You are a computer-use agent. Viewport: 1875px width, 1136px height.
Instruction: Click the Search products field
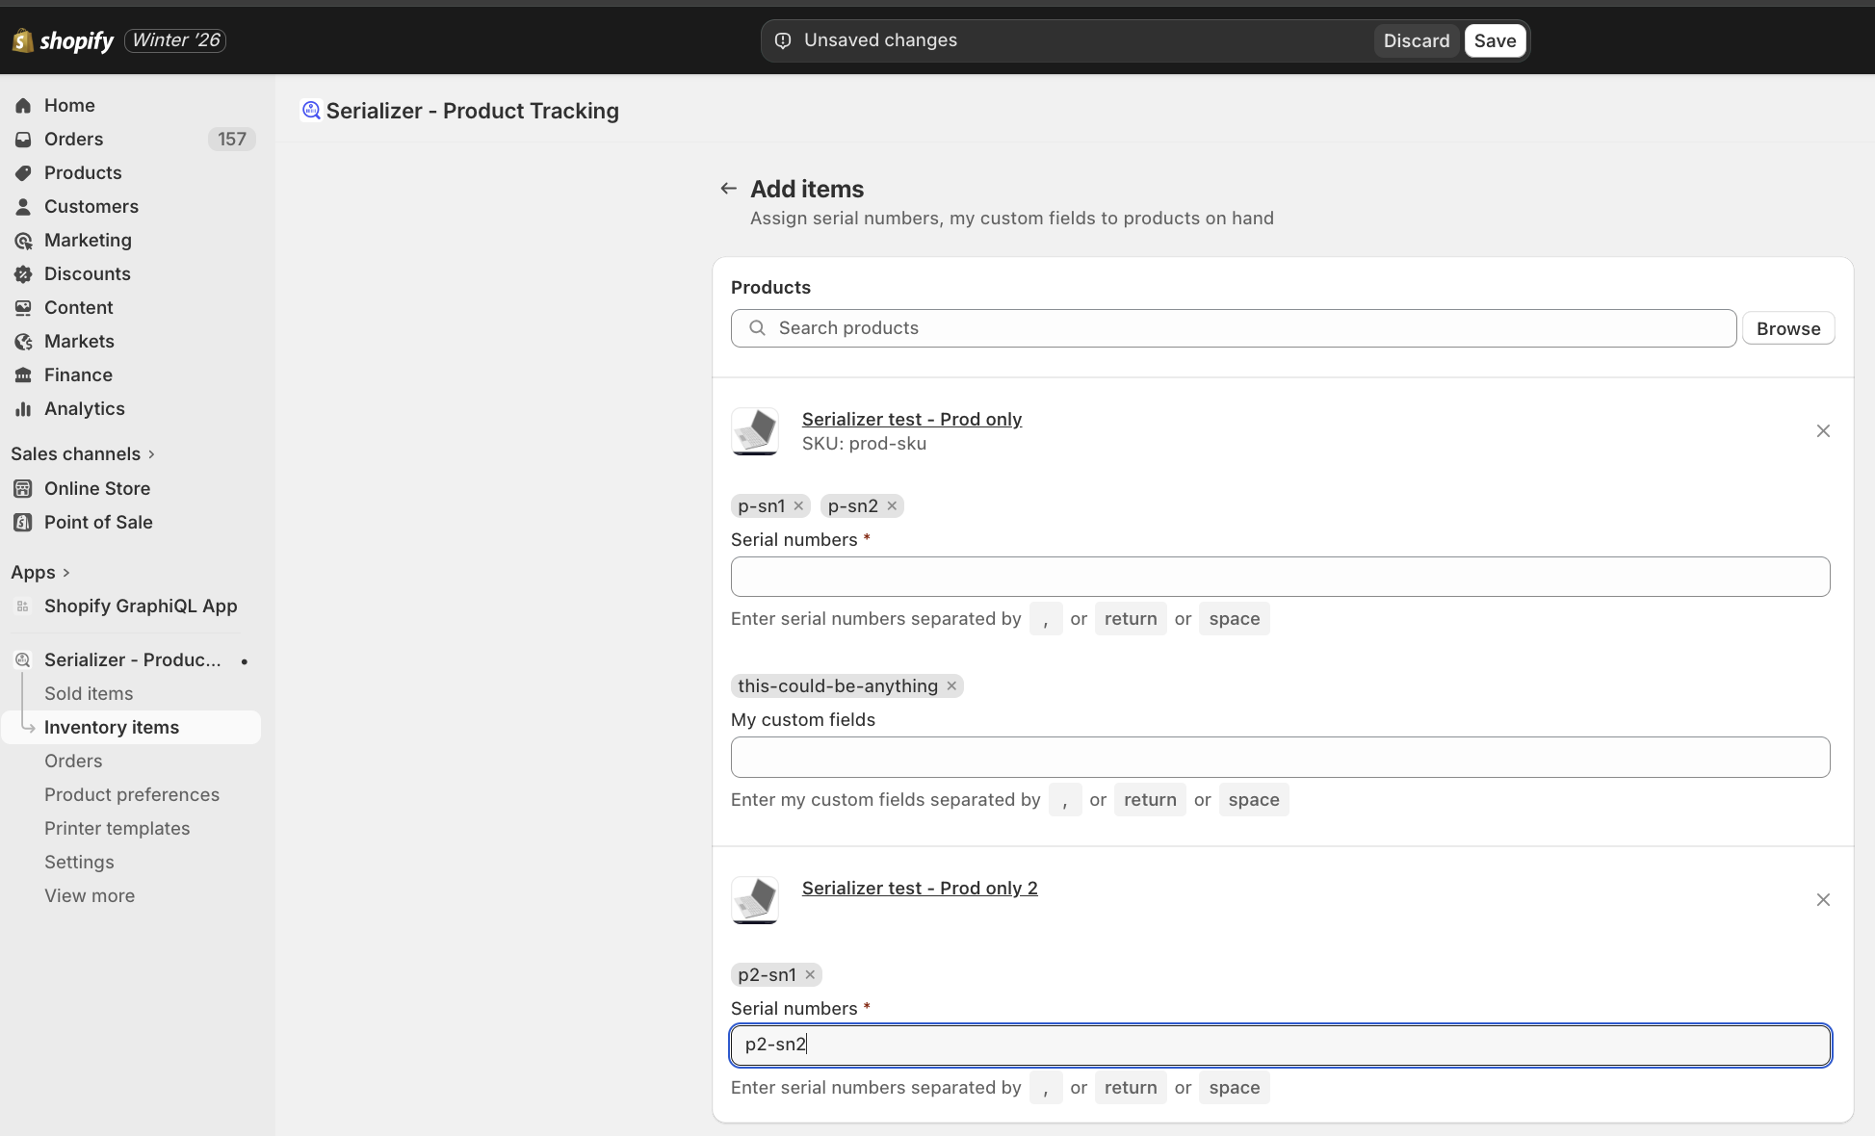(x=1233, y=328)
